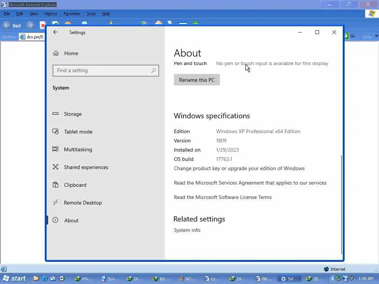The height and width of the screenshot is (284, 379).
Task: Open the Favorites menu in Internet Explorer
Action: pyautogui.click(x=72, y=14)
